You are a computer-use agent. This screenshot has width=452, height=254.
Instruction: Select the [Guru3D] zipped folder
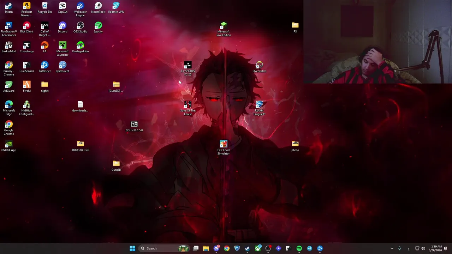click(116, 87)
